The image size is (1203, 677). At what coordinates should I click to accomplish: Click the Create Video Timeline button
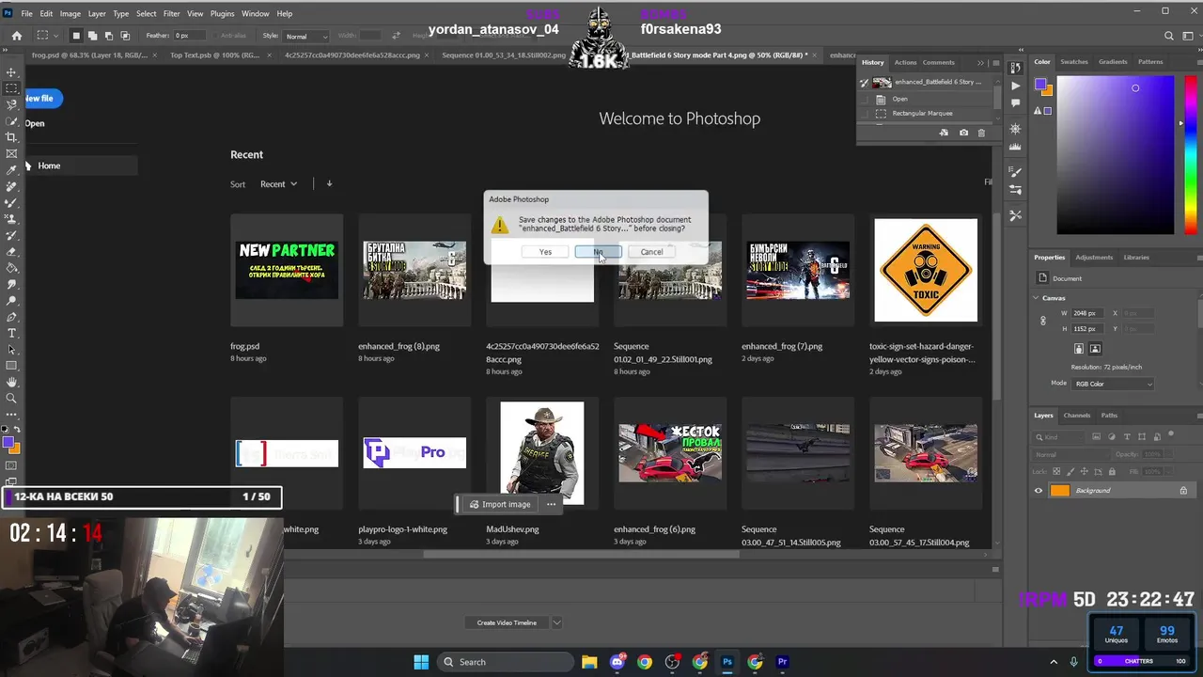[507, 622]
